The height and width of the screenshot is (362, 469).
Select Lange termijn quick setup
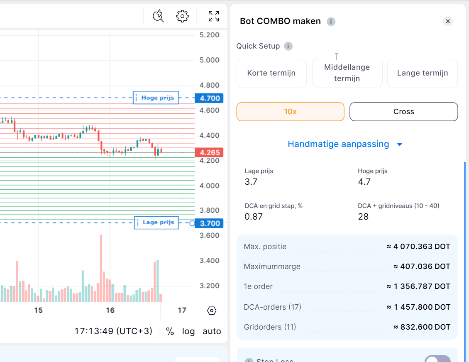[423, 73]
